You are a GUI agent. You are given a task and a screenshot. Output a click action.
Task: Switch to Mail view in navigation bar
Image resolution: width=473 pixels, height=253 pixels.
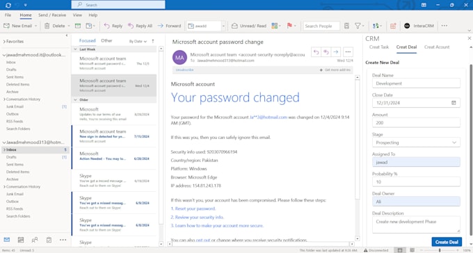(x=7, y=240)
